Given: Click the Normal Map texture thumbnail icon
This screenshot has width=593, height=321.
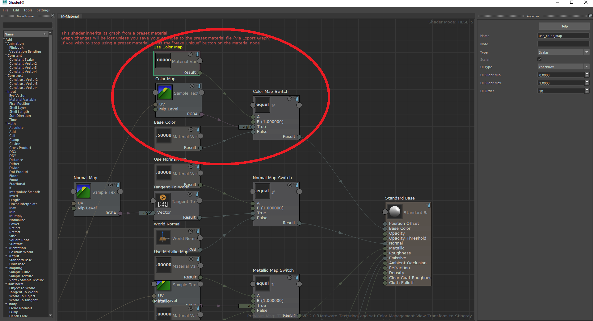Looking at the screenshot, I should [83, 191].
